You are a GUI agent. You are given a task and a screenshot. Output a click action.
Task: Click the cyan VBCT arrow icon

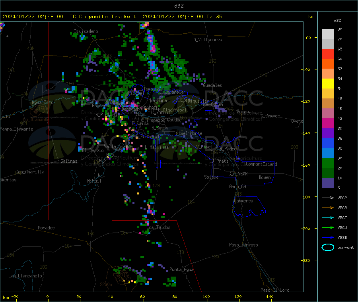click(x=328, y=218)
